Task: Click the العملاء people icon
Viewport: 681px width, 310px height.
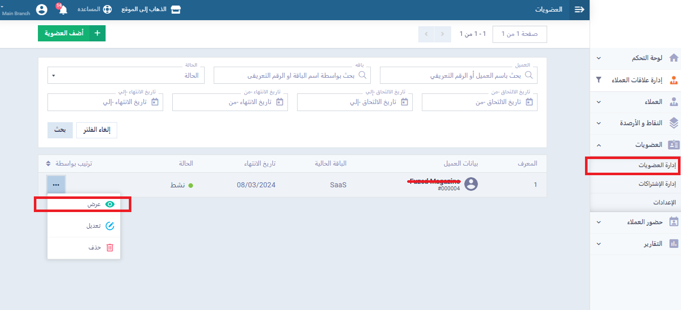Action: (673, 101)
